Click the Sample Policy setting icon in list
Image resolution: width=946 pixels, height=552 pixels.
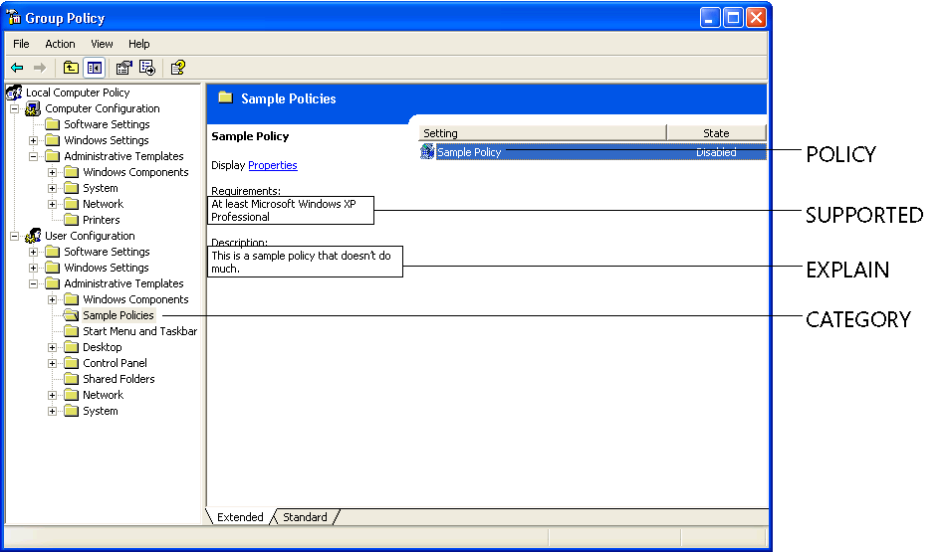coord(427,152)
